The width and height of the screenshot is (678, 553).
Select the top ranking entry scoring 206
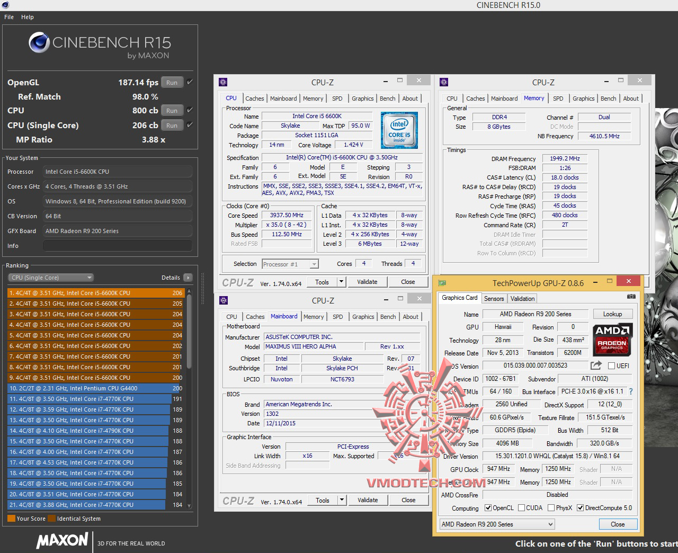[x=95, y=293]
